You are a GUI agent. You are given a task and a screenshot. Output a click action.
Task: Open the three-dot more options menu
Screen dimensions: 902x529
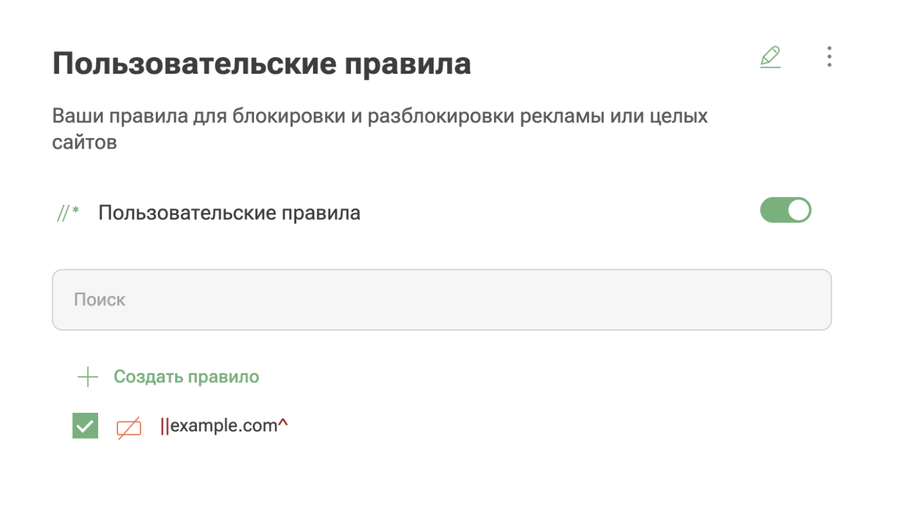[x=829, y=57]
